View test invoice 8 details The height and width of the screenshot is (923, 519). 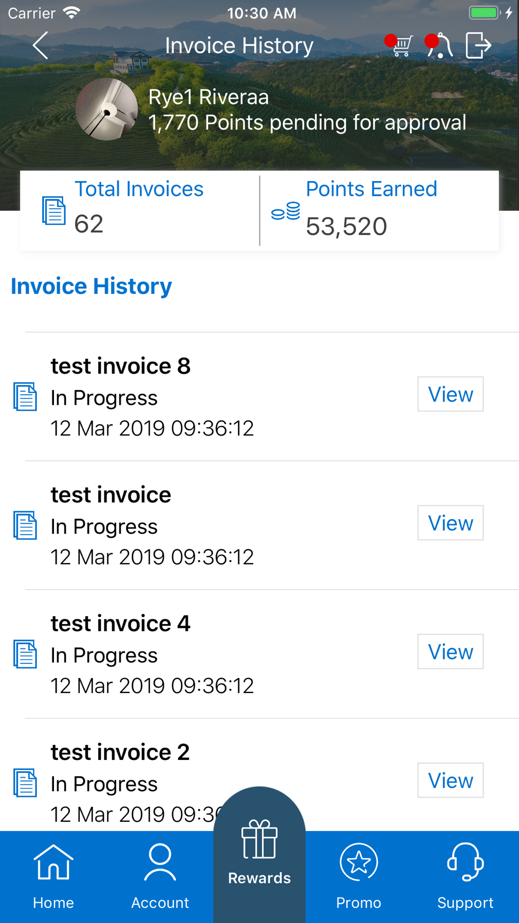point(450,394)
